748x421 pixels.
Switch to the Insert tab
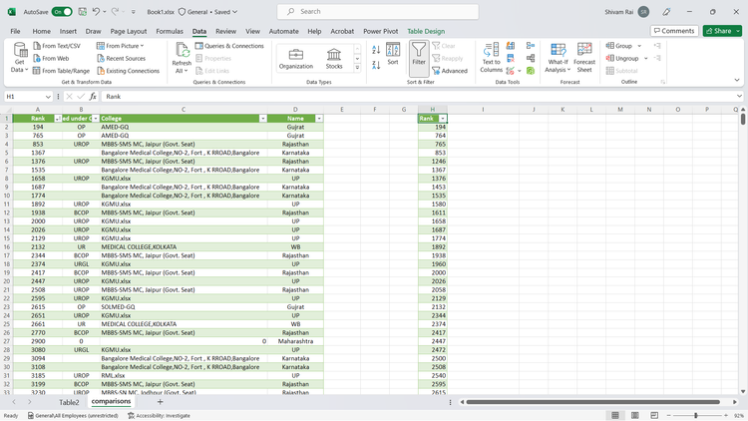68,31
